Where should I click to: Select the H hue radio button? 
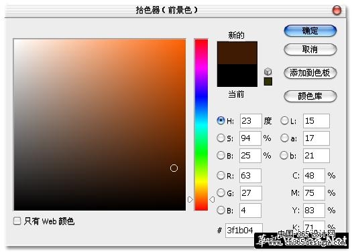click(x=221, y=120)
